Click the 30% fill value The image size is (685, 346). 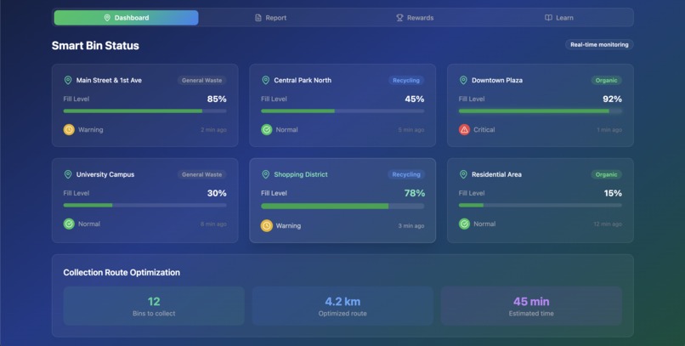click(x=217, y=193)
